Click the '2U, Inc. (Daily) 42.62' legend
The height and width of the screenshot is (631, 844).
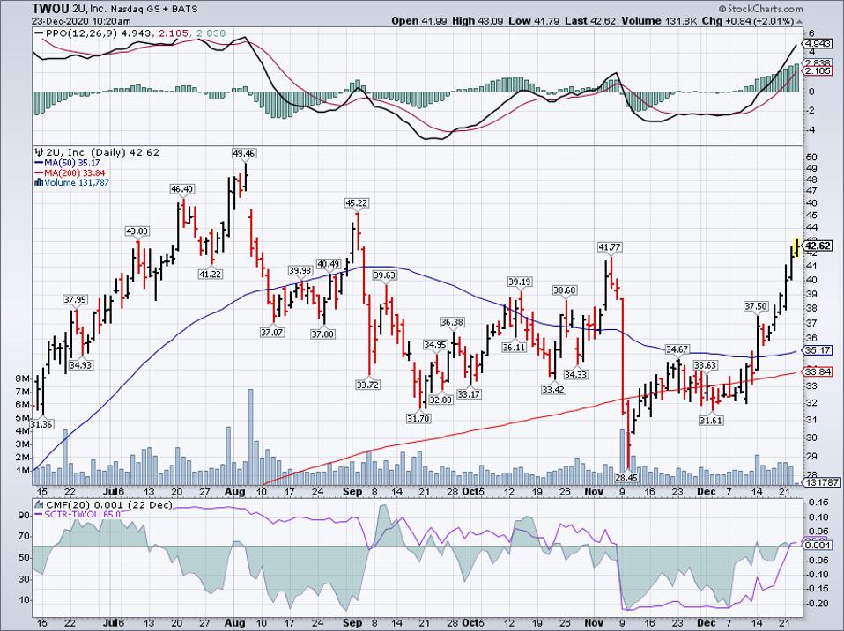click(x=101, y=152)
